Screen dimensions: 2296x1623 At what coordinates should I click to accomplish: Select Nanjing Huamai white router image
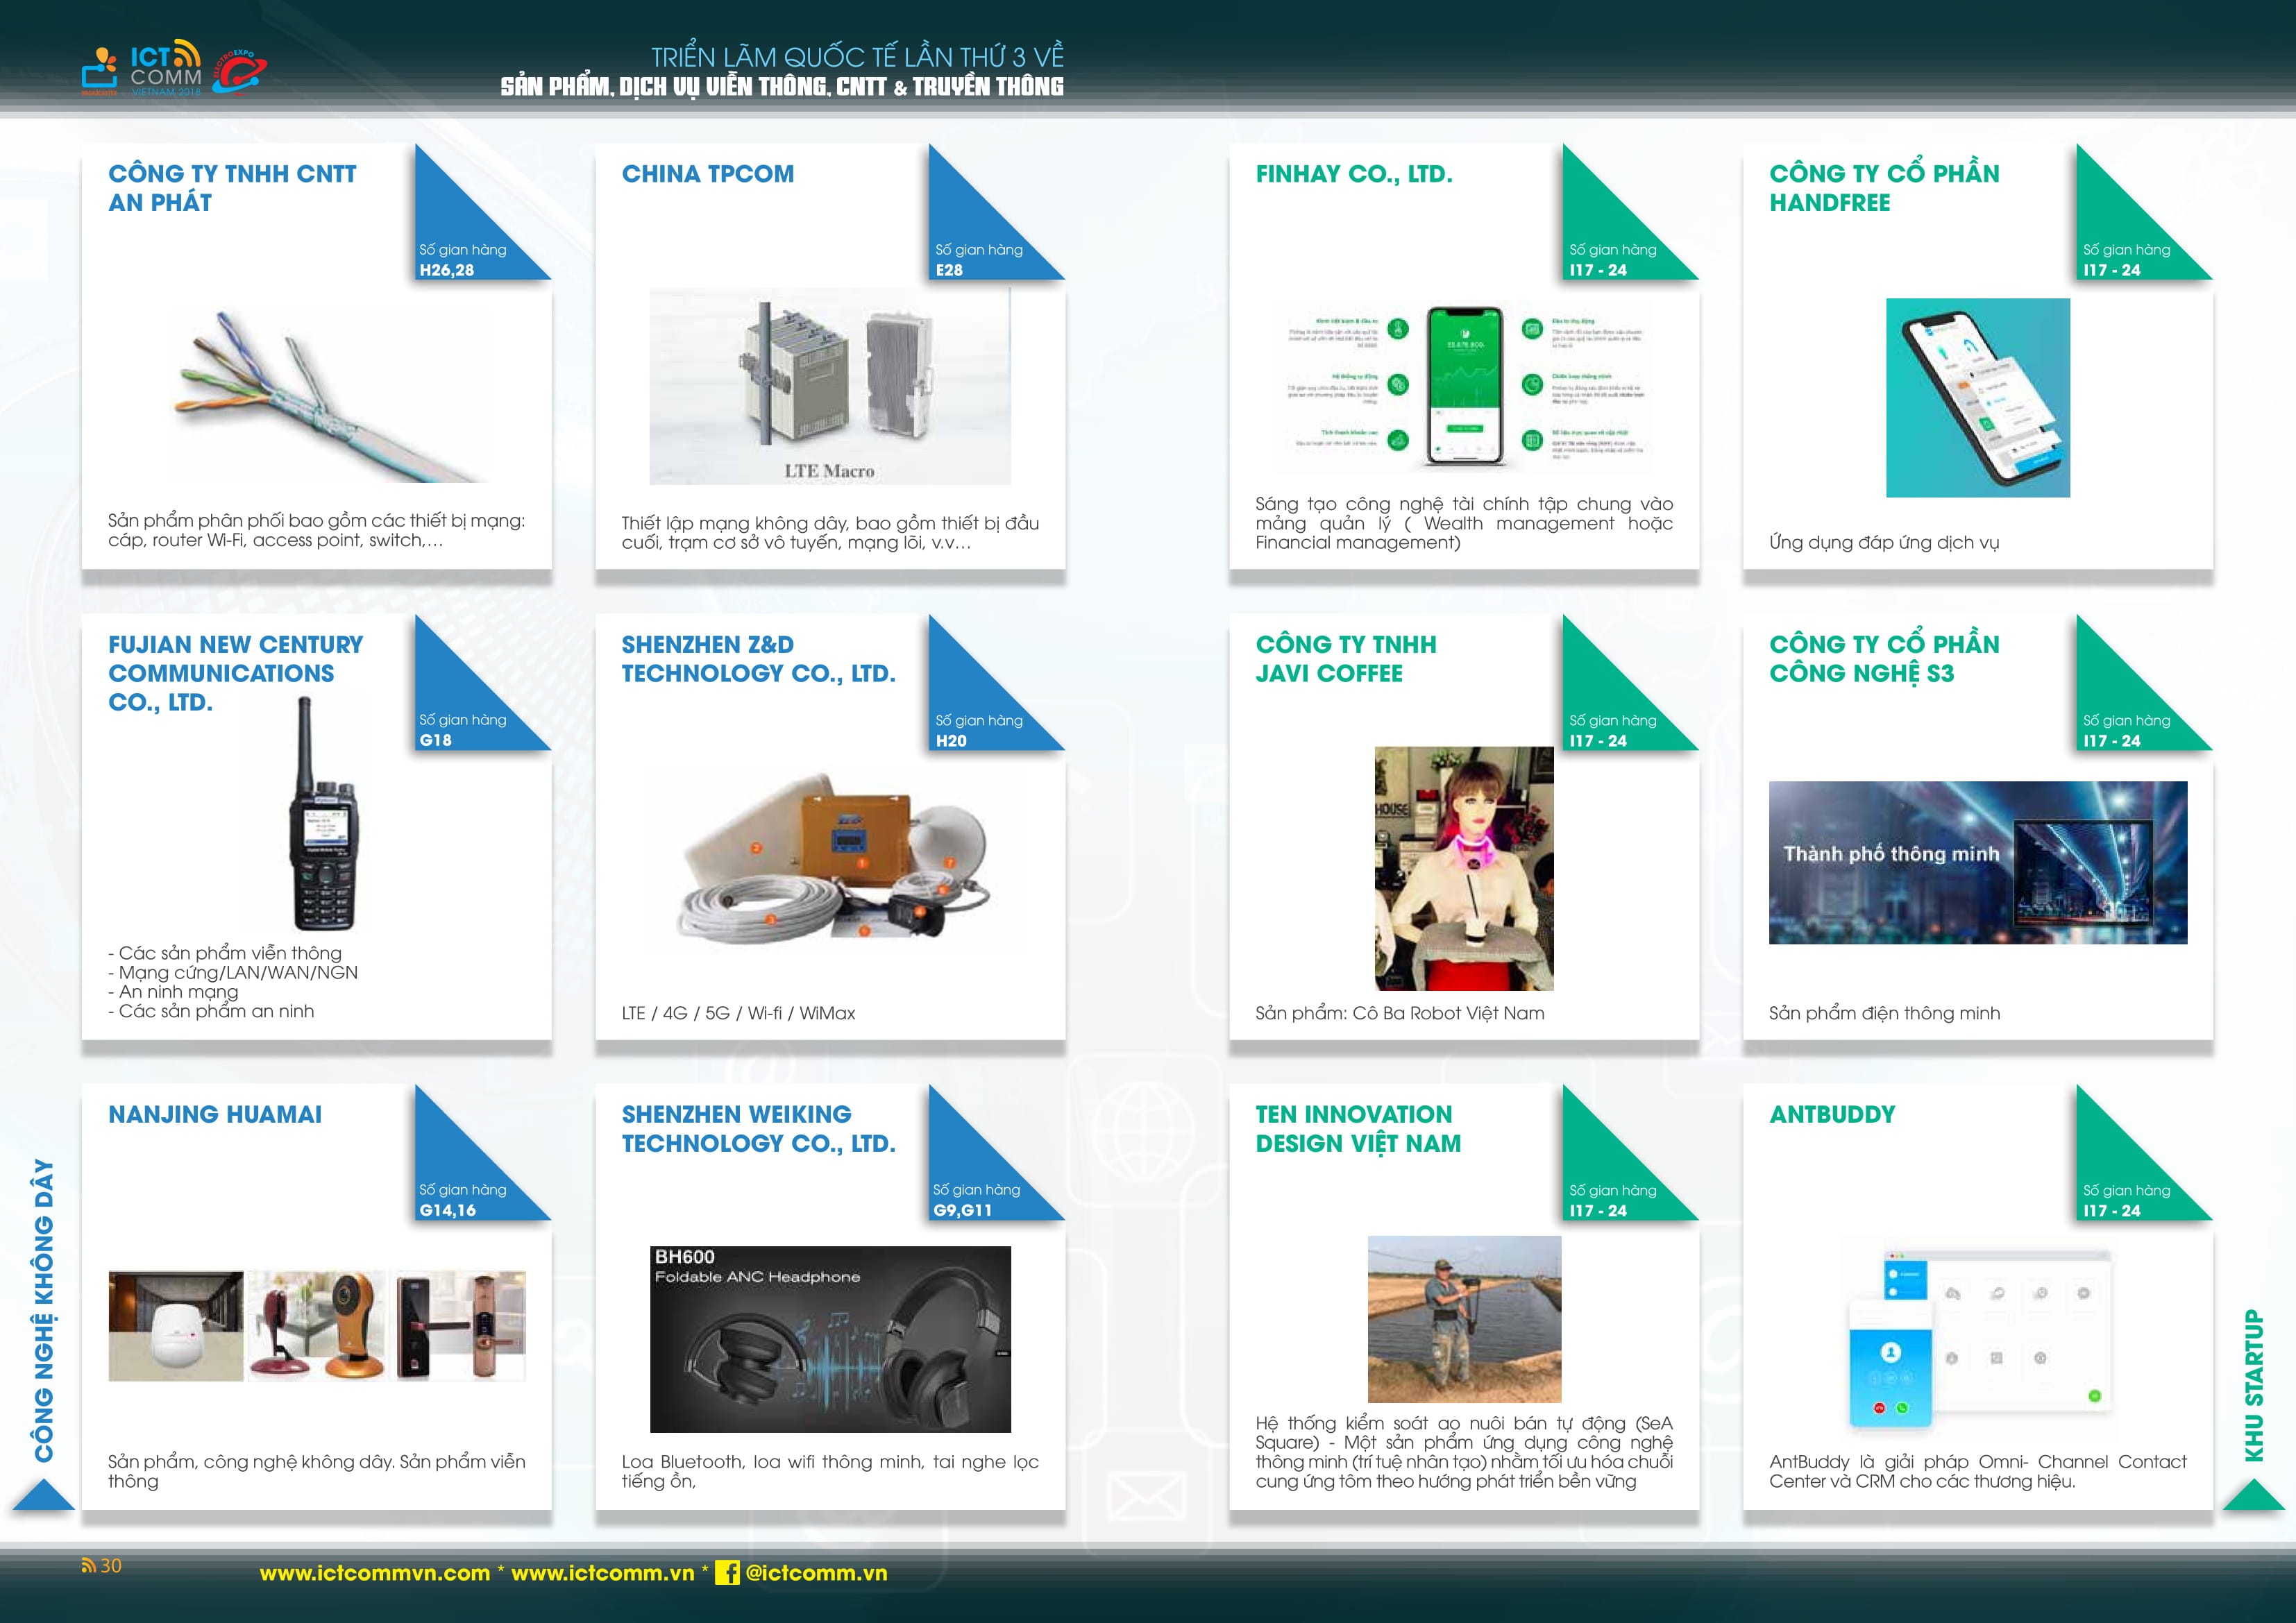[x=176, y=1326]
